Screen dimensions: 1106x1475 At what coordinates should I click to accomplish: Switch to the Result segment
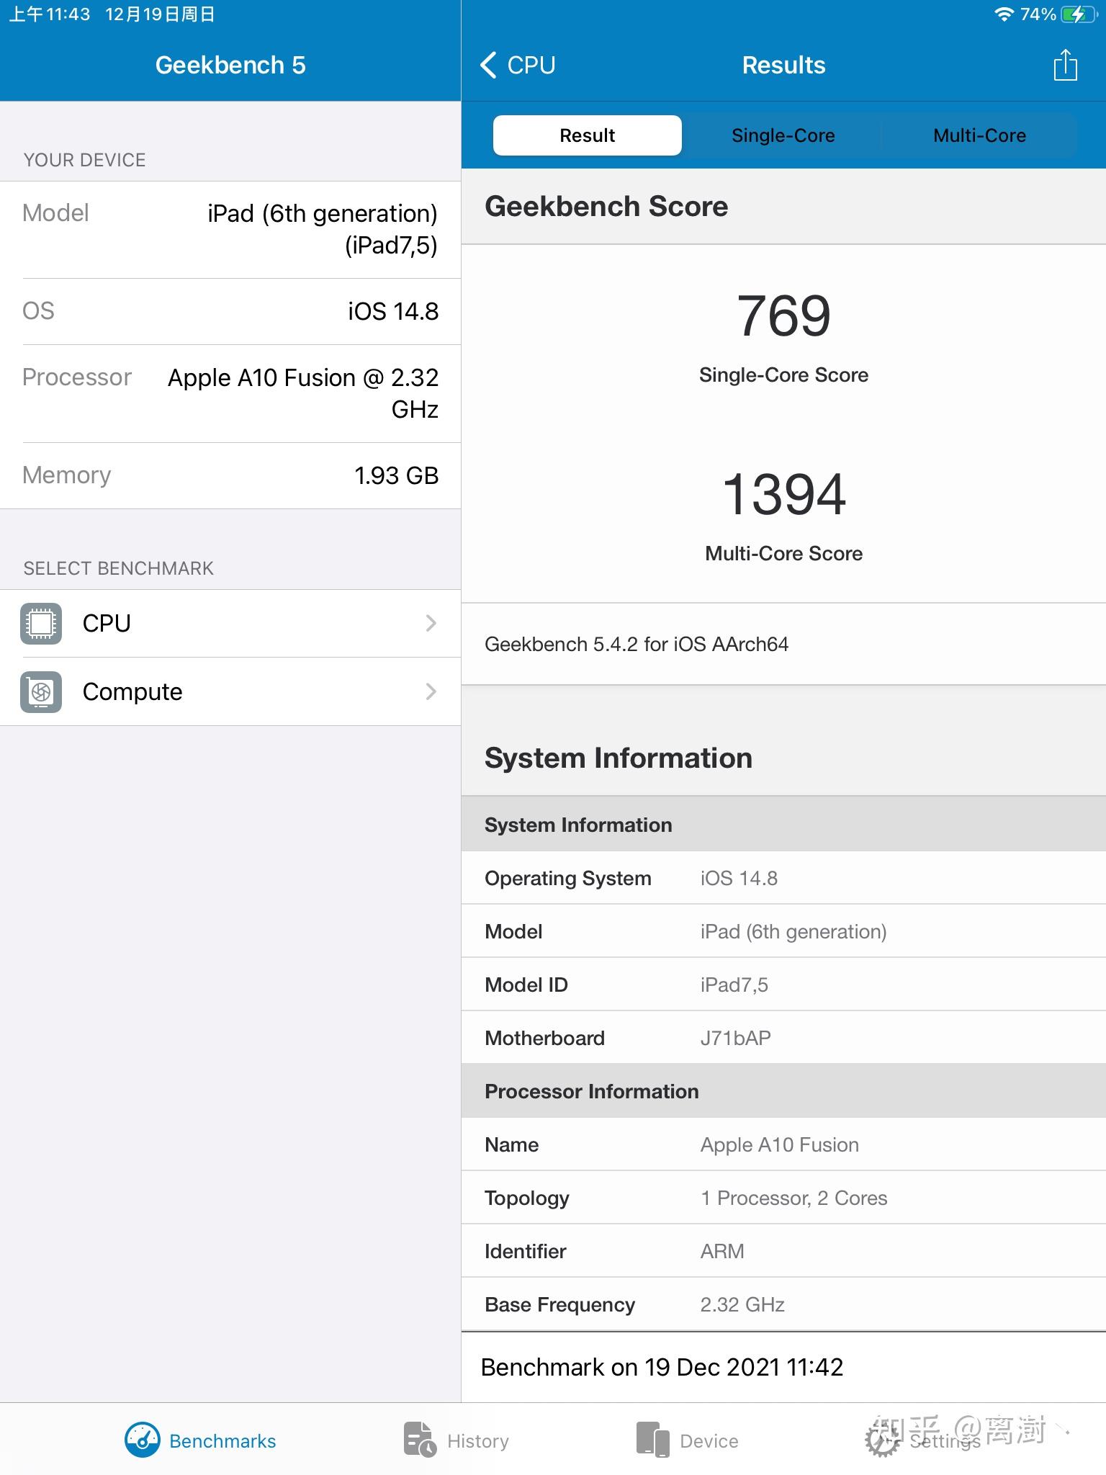pyautogui.click(x=588, y=135)
